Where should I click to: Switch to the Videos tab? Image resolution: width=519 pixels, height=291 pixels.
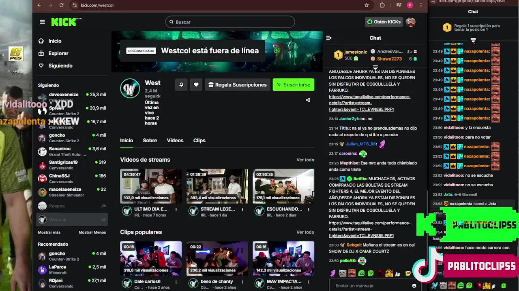pyautogui.click(x=175, y=140)
